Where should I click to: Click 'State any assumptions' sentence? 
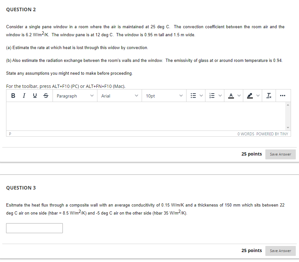click(70, 73)
